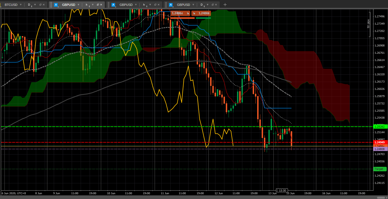Screen dimensions: 388x199
Task: Add a new chart tab with plus icon
Action: point(225,5)
